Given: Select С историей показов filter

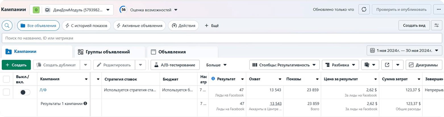Looking at the screenshot, I should click(x=86, y=25).
